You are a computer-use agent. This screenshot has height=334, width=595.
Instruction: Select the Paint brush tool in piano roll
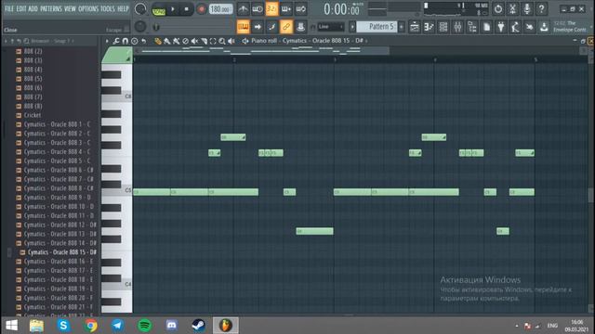pyautogui.click(x=167, y=41)
